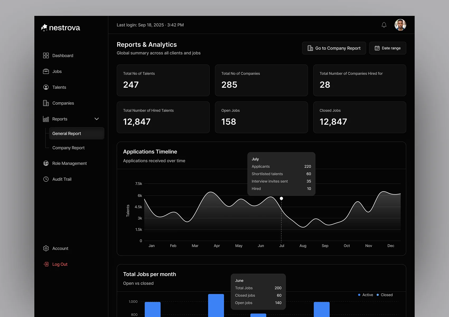Click Total Number of Hired Talents card
Image resolution: width=449 pixels, height=317 pixels.
(163, 117)
